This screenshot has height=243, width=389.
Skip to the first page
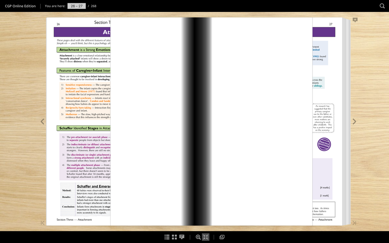pyautogui.click(x=42, y=223)
